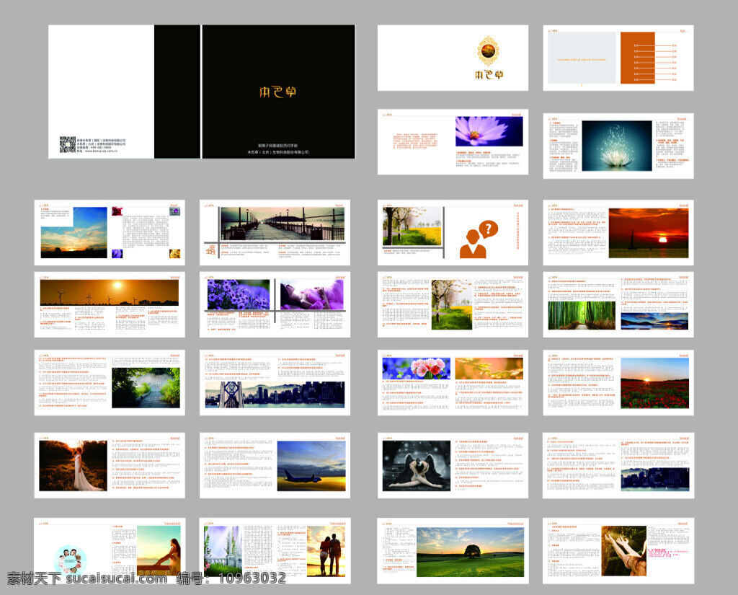Screen dimensions: 738x595
Task: Select the orange contents panel
Action: point(637,58)
